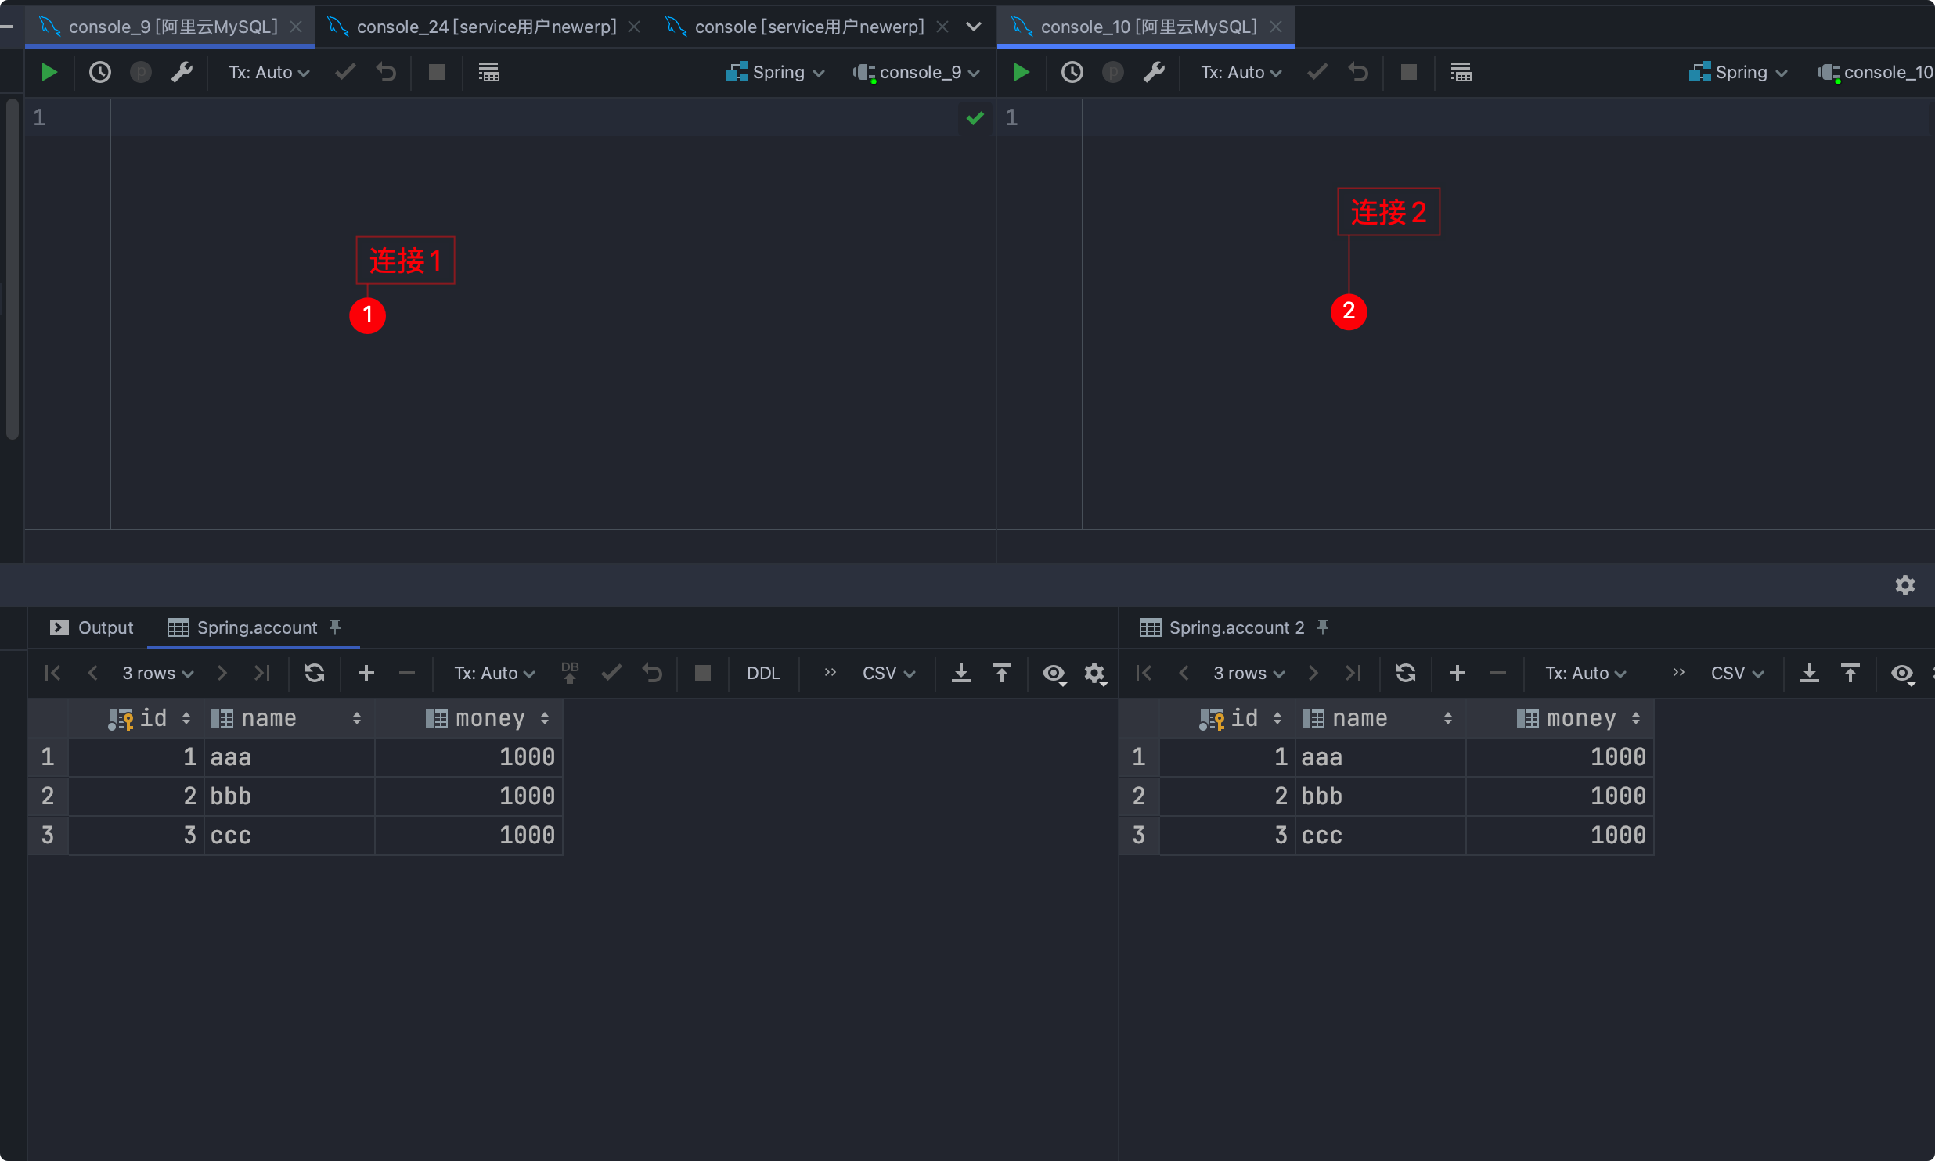1935x1161 pixels.
Task: Add a row in Spring.account grid
Action: click(x=366, y=673)
